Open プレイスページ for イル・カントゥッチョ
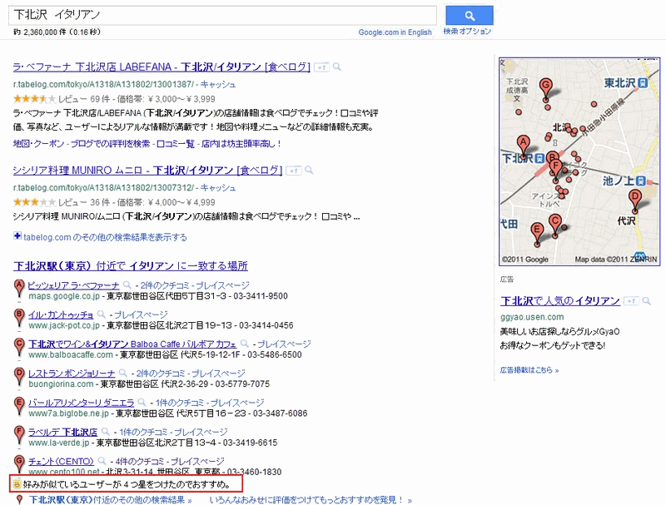Image resolution: width=666 pixels, height=505 pixels. click(141, 314)
